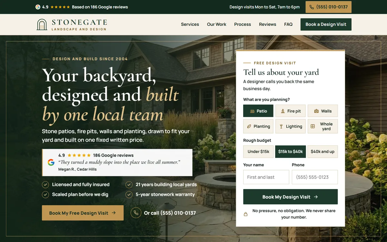Go to the Process nav item

(243, 25)
